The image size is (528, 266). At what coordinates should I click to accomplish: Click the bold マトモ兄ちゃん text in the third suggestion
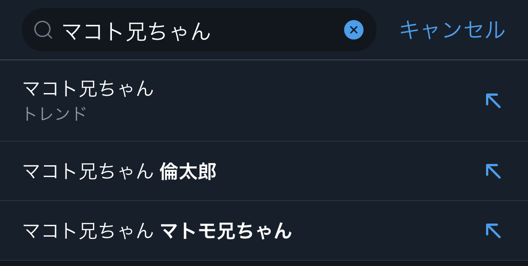pyautogui.click(x=226, y=231)
